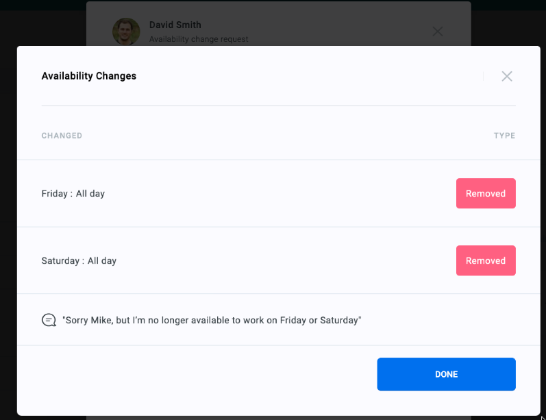Click the TYPE column header
This screenshot has width=546, height=420.
coord(504,136)
